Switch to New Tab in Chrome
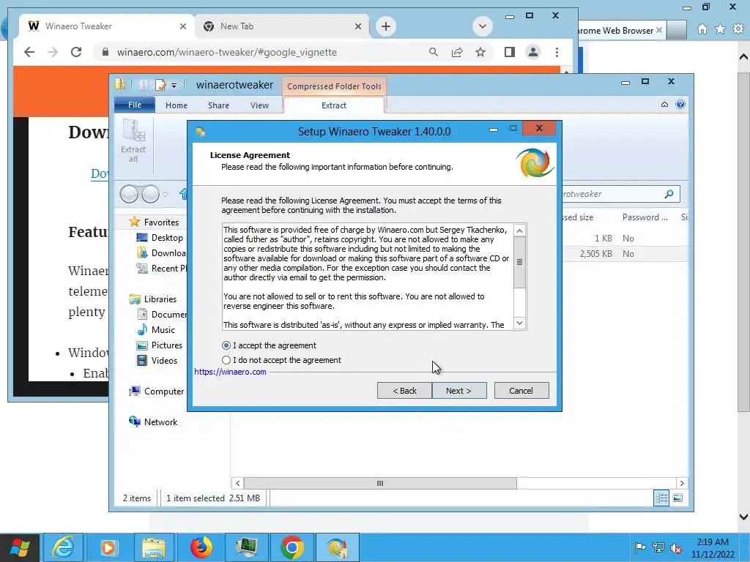The width and height of the screenshot is (750, 562). [x=282, y=26]
